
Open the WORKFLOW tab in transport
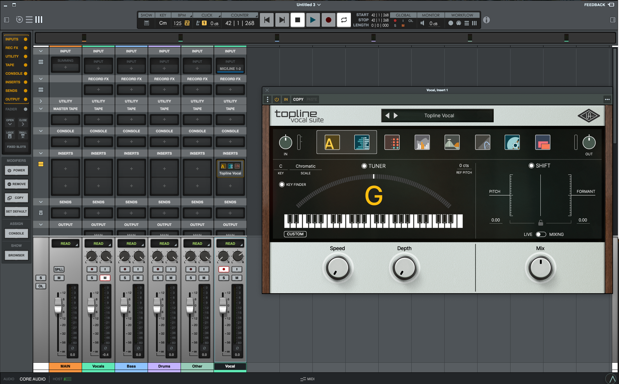[462, 15]
